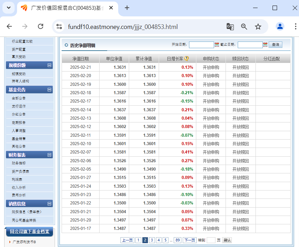
Task: Open 行业配置比较 in sidebar
Action: tap(22, 41)
